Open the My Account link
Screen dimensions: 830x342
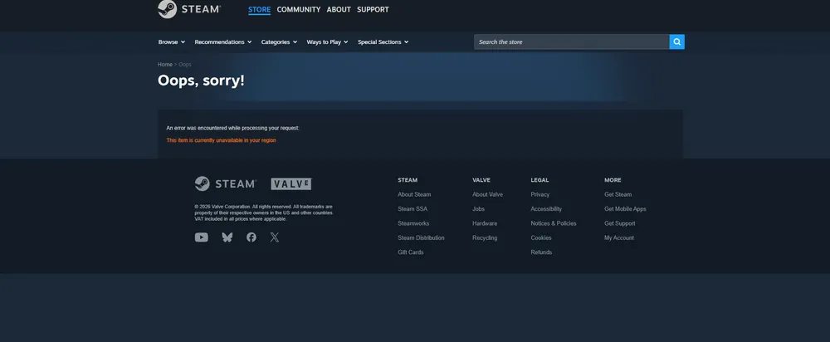pyautogui.click(x=619, y=237)
